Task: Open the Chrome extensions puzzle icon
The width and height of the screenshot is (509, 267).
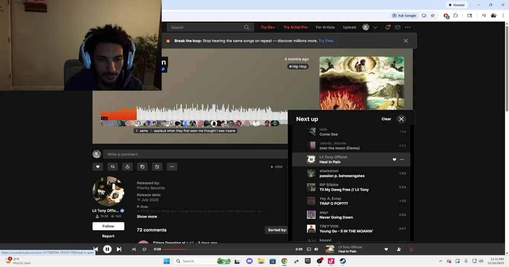Action: point(456,16)
